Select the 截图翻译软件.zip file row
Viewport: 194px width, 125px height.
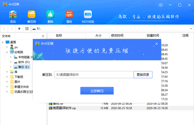121,108
